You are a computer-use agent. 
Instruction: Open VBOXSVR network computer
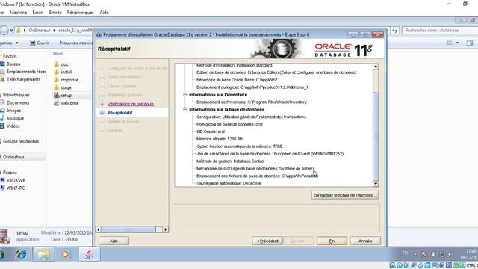click(13, 180)
